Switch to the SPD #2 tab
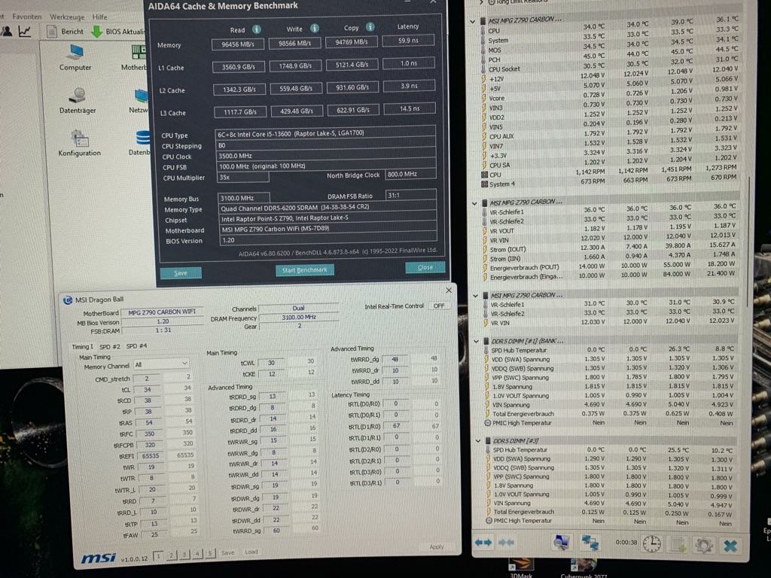 [110, 346]
